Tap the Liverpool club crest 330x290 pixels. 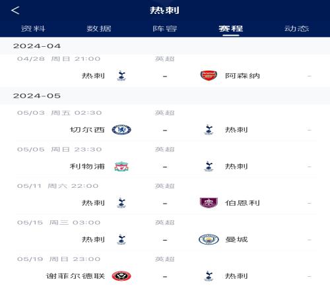click(121, 166)
